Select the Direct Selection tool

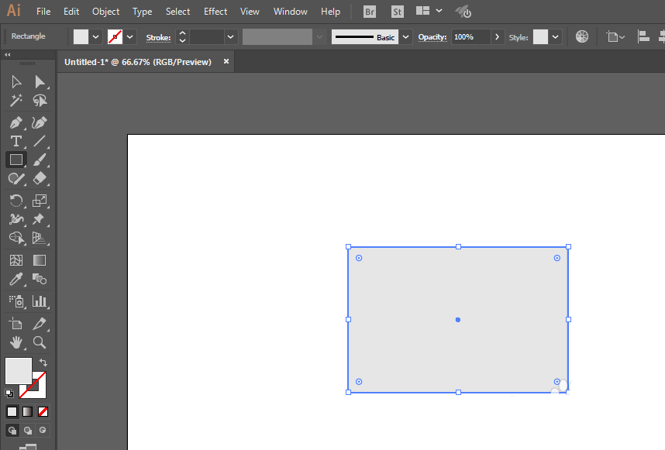pyautogui.click(x=40, y=81)
